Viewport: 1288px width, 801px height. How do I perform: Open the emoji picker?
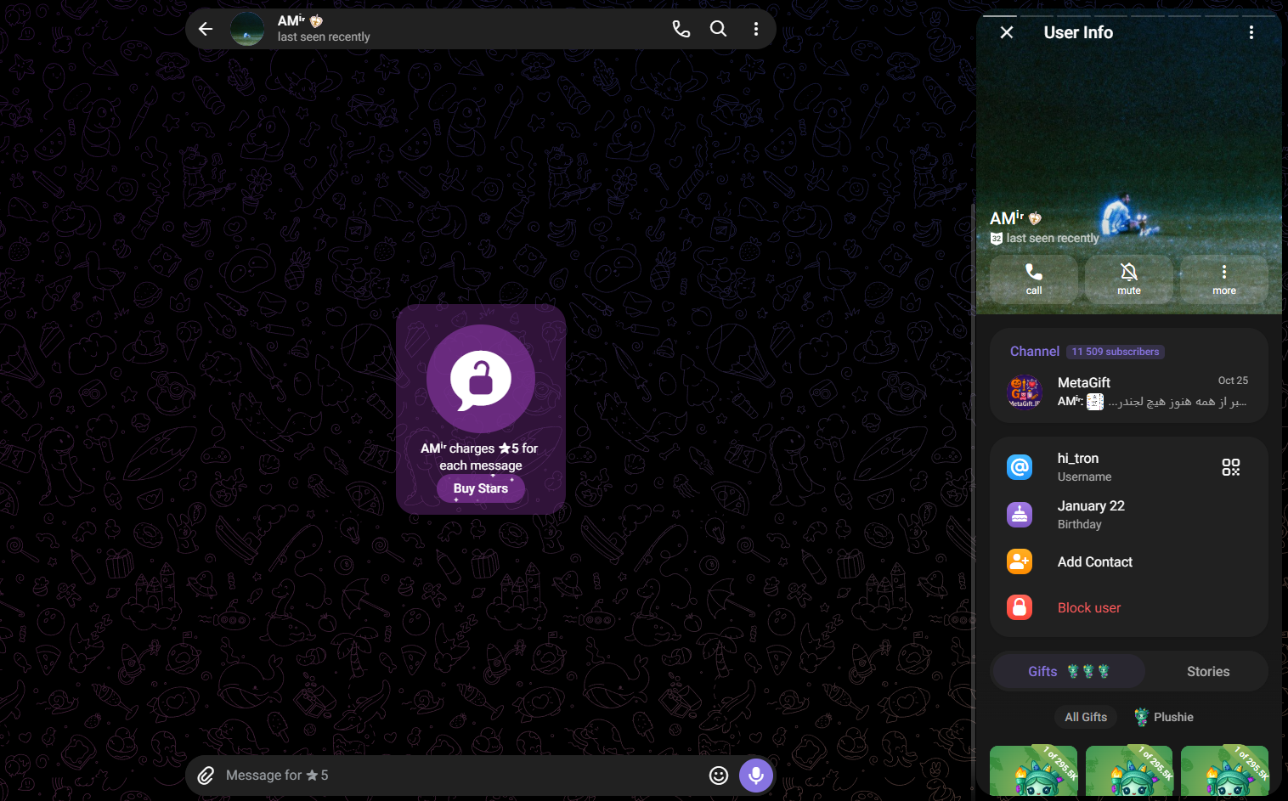click(x=719, y=776)
